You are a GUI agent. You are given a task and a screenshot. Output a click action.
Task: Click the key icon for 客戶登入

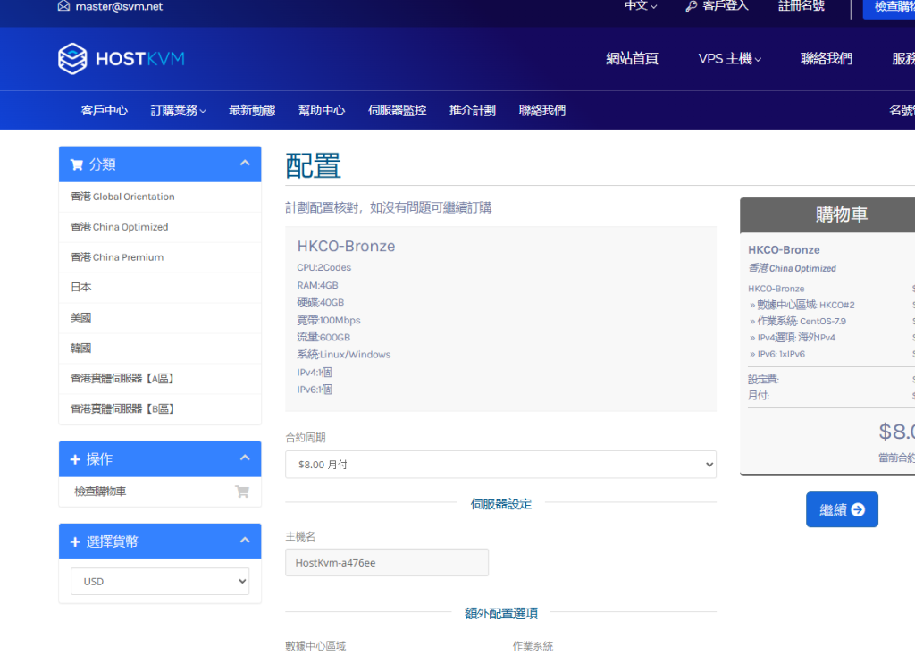pos(691,6)
